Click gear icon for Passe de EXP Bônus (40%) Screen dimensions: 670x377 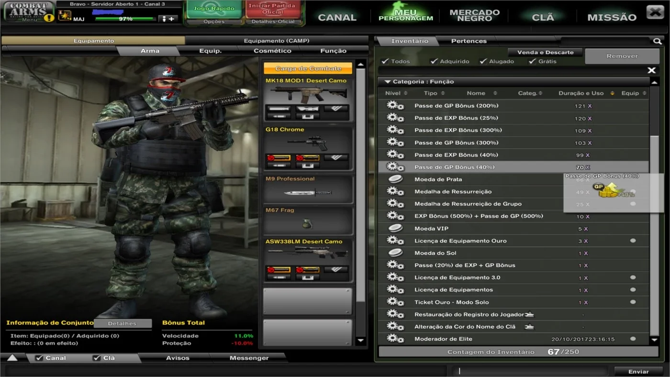(x=395, y=155)
